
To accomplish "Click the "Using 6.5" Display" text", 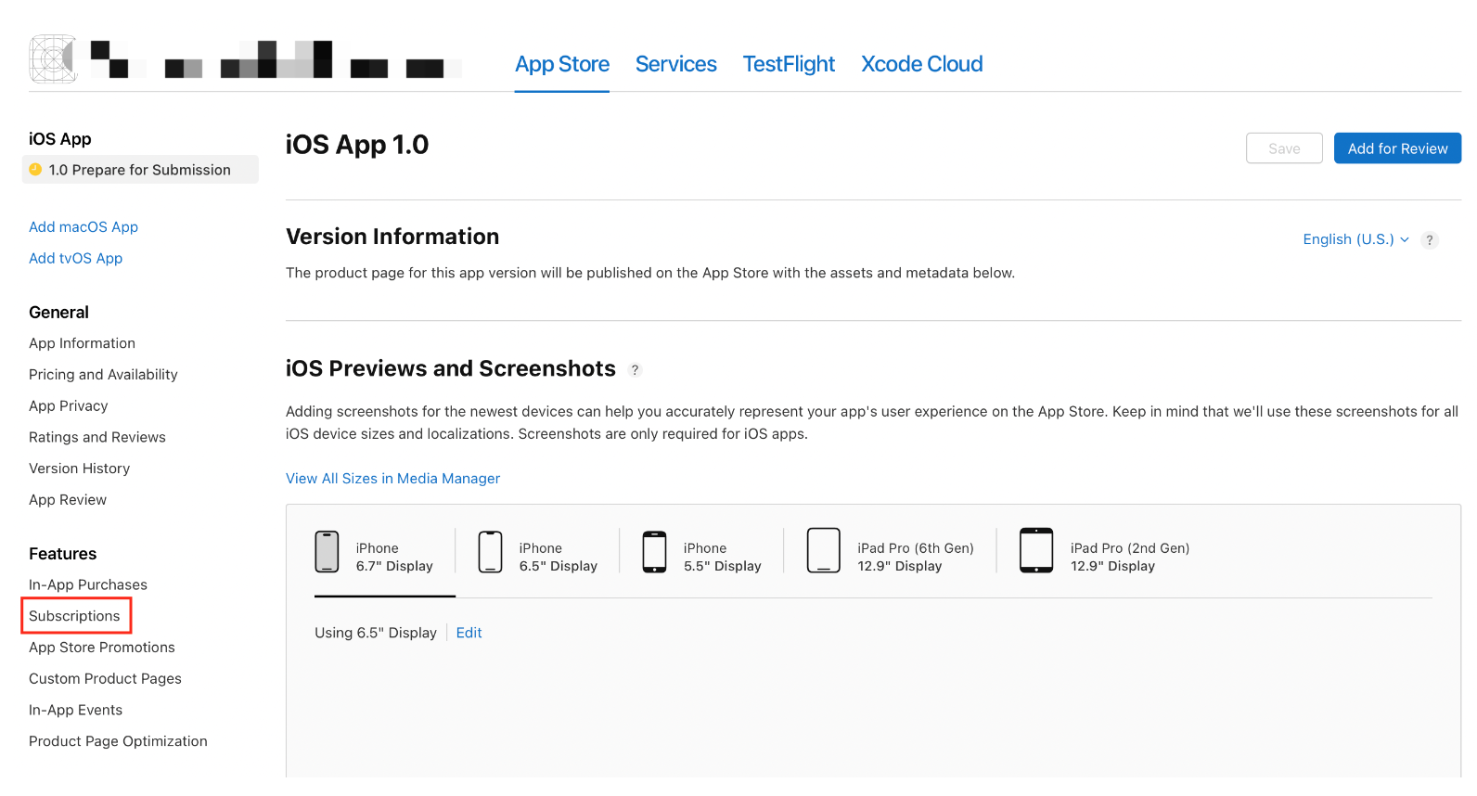I will [x=376, y=633].
